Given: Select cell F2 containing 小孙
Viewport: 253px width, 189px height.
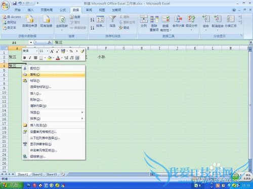Looking at the screenshot, I should click(x=106, y=57).
